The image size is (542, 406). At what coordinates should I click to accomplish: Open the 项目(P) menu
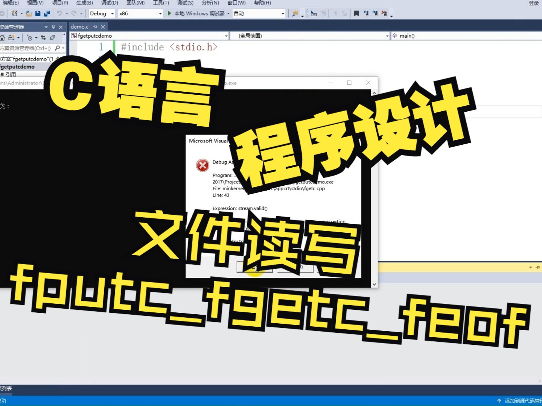60,3
